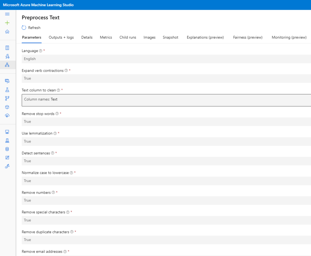Select the Parameters tab
Viewport: 311px width, 256px height.
[32, 37]
